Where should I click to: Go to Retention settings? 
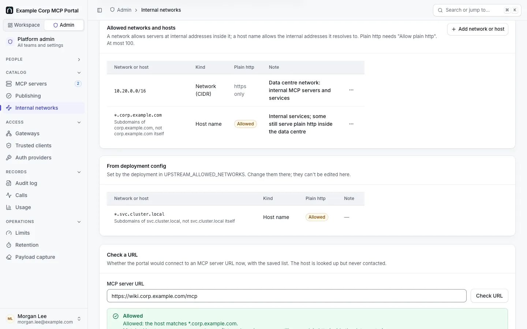pos(44,245)
